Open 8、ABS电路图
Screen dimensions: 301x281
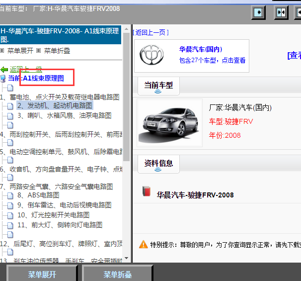(38, 195)
